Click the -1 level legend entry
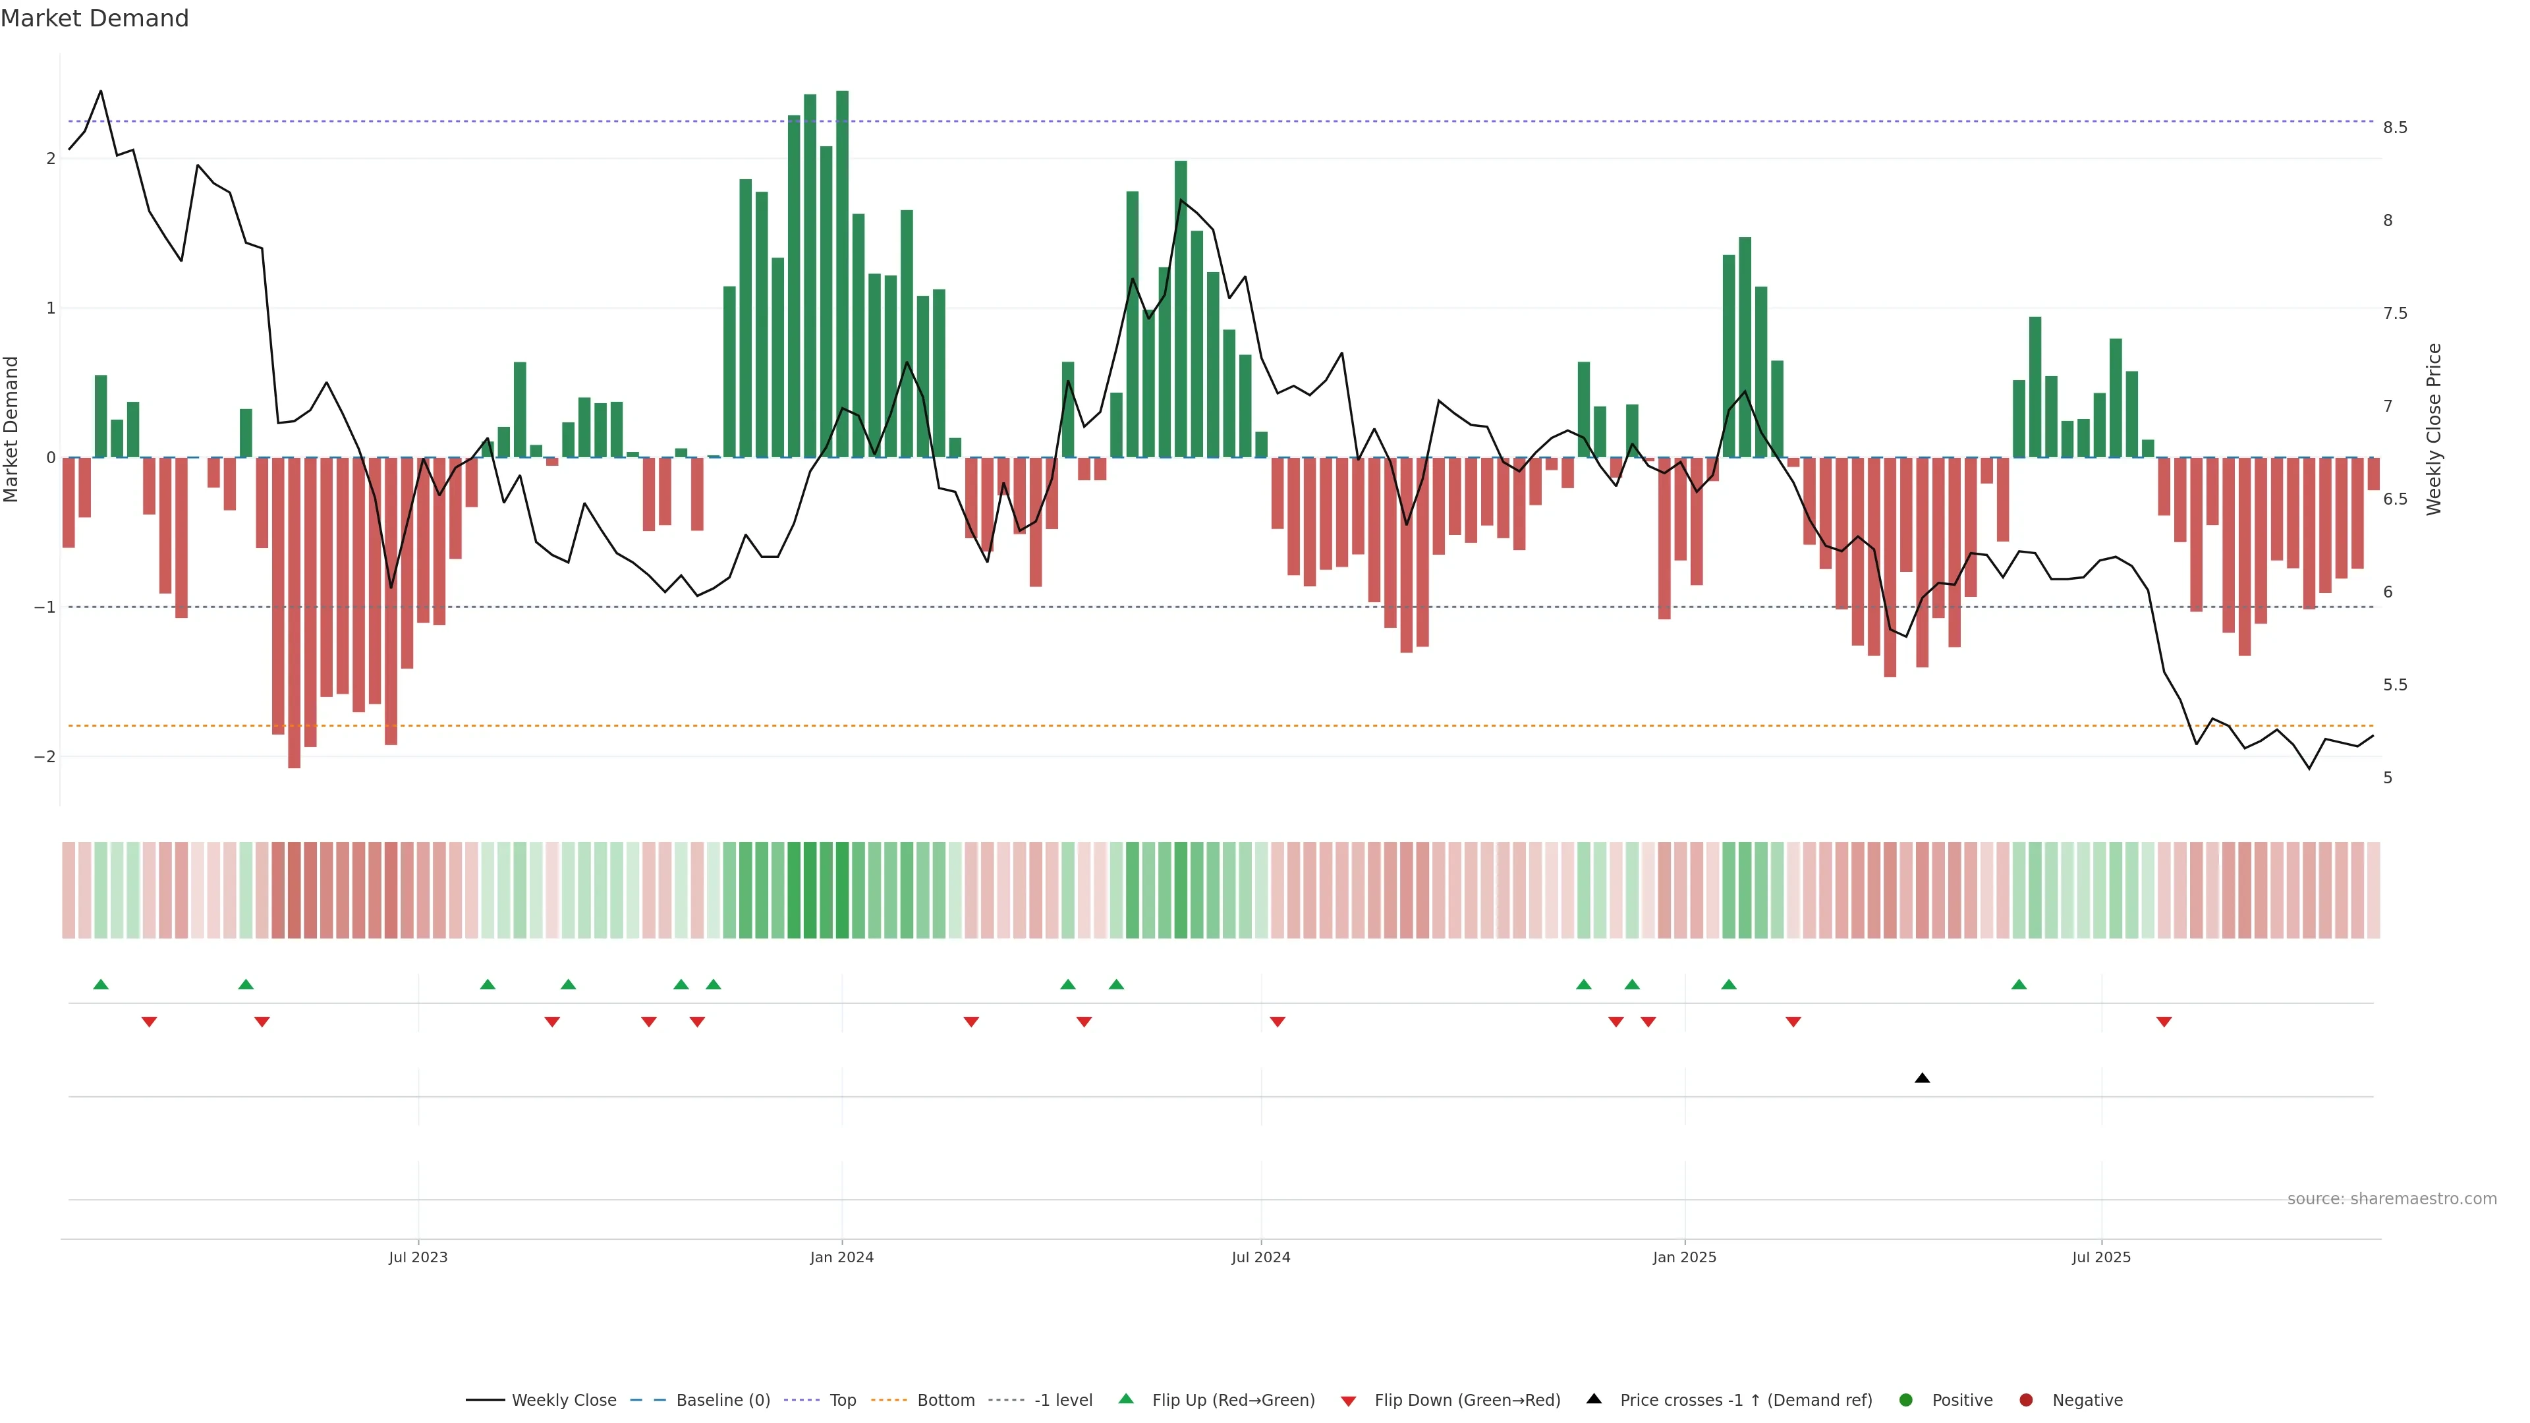 tap(1063, 1401)
